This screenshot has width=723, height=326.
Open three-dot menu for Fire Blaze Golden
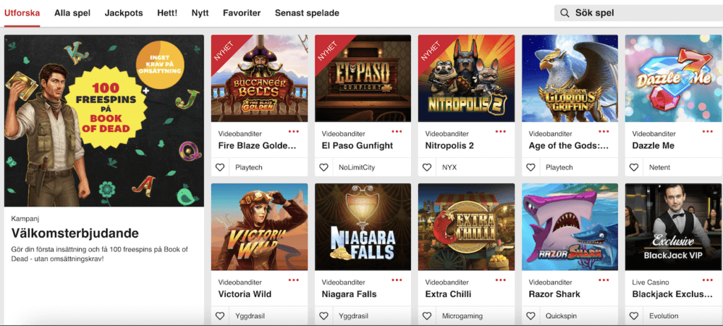click(294, 131)
